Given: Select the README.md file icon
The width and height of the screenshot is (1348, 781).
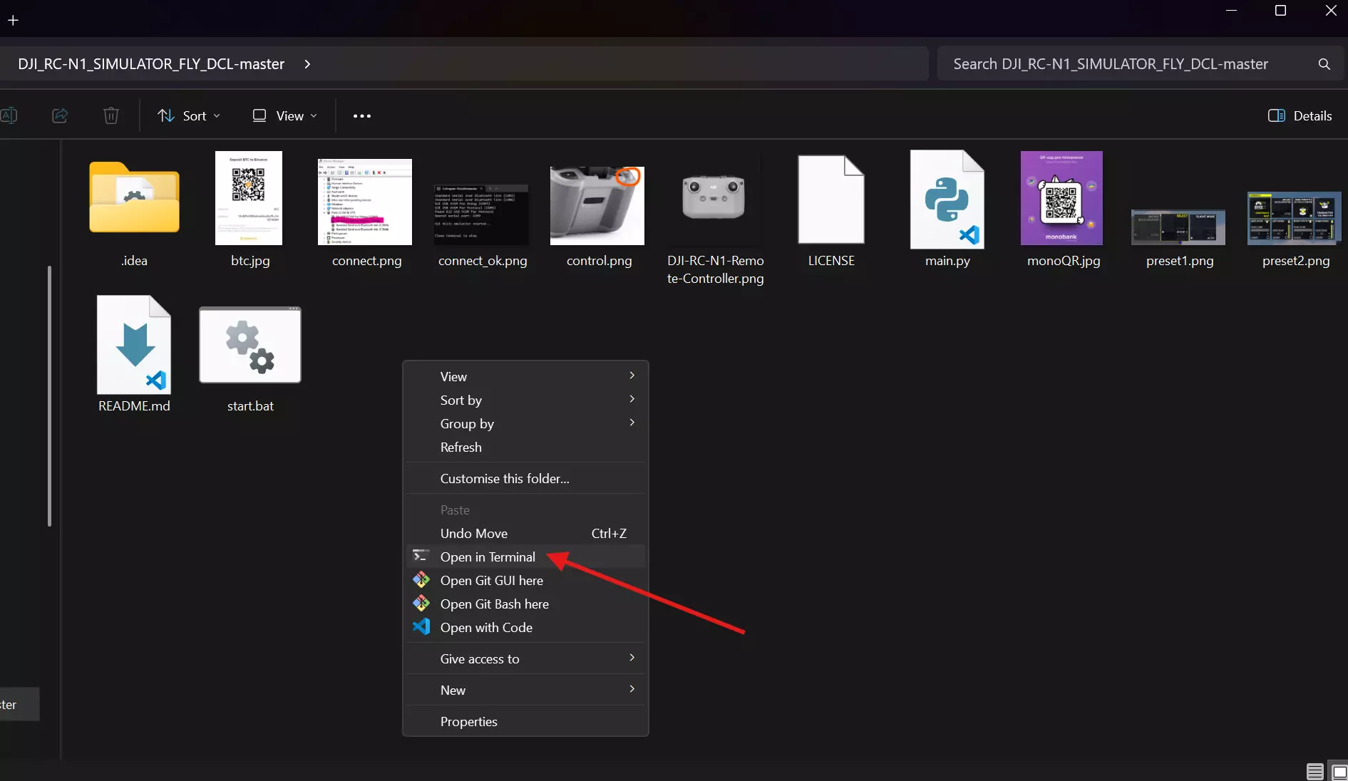Looking at the screenshot, I should [134, 345].
